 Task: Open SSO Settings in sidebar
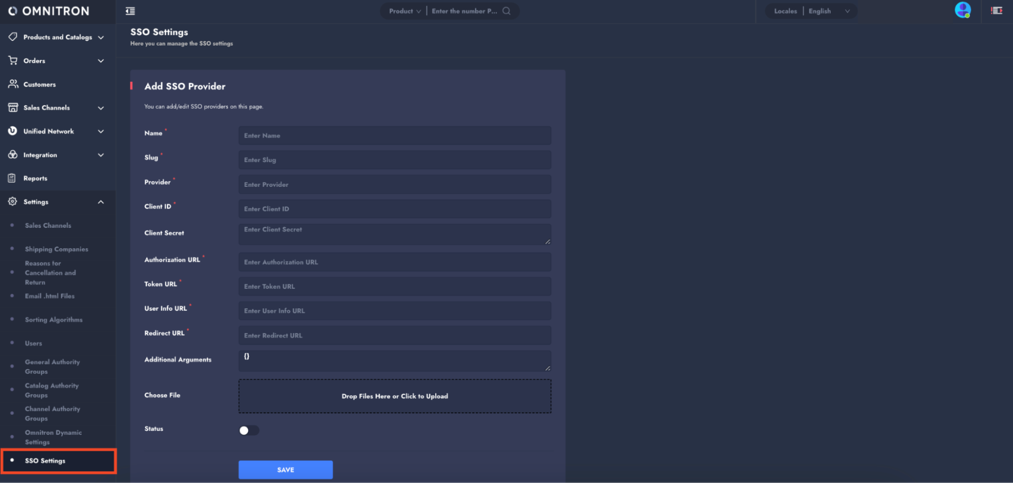tap(45, 461)
